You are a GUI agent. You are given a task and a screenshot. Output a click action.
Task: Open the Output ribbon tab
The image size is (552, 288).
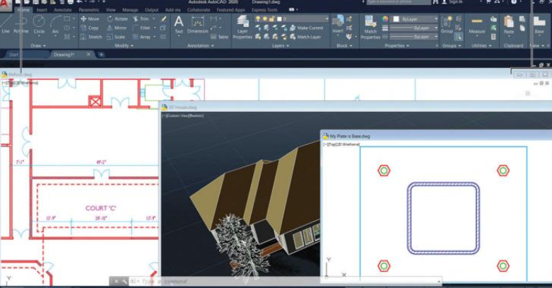click(151, 10)
